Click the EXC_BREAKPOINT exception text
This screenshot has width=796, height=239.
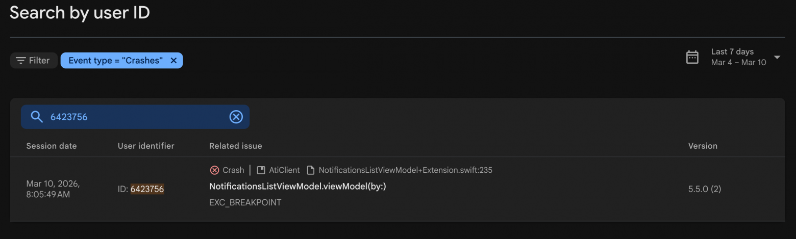tap(245, 202)
